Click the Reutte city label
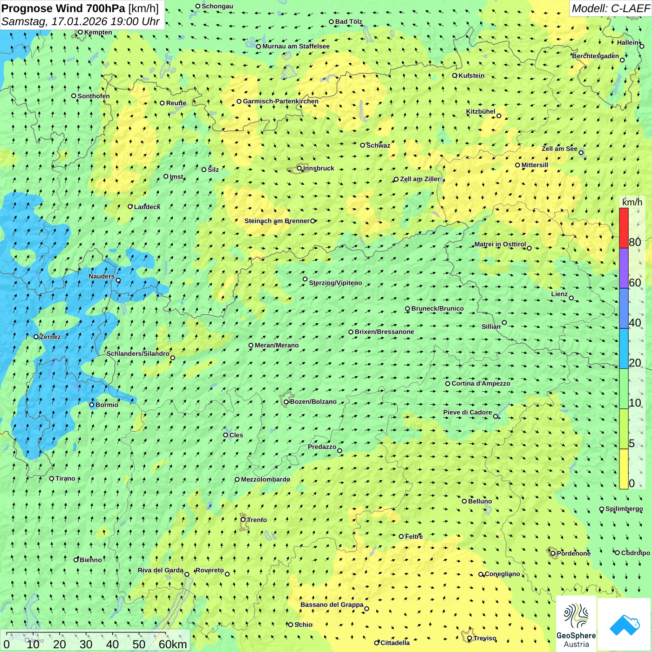Viewport: 652px width, 652px height. 176,103
